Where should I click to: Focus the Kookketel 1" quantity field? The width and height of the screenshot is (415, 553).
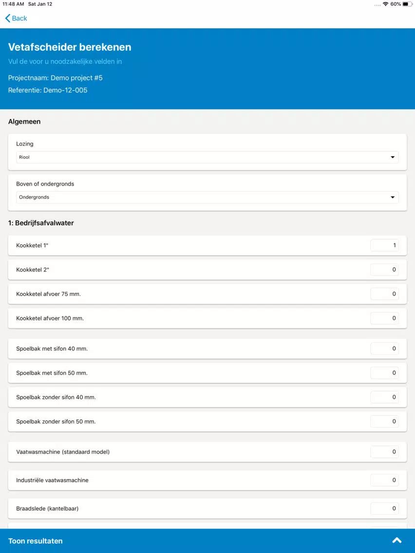tap(384, 245)
